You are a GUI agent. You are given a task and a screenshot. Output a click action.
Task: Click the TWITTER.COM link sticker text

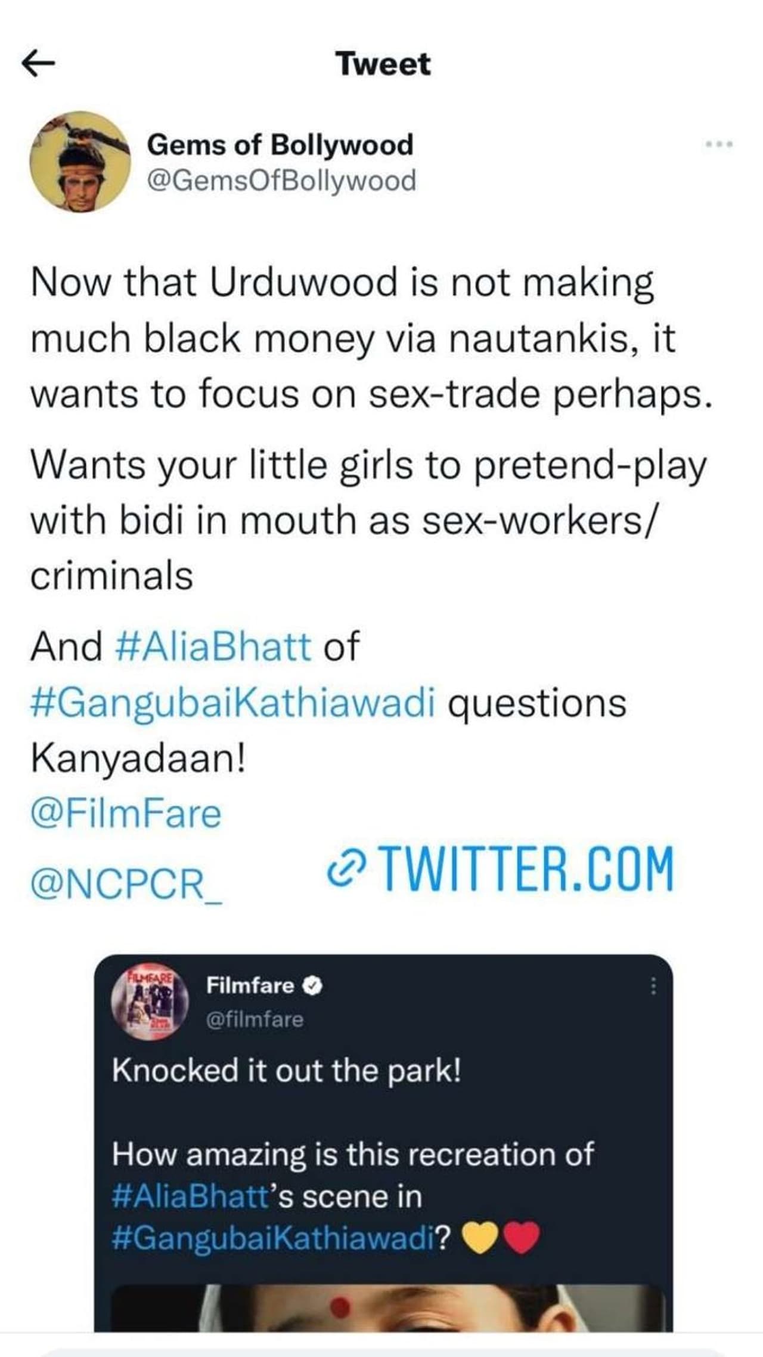coord(526,869)
